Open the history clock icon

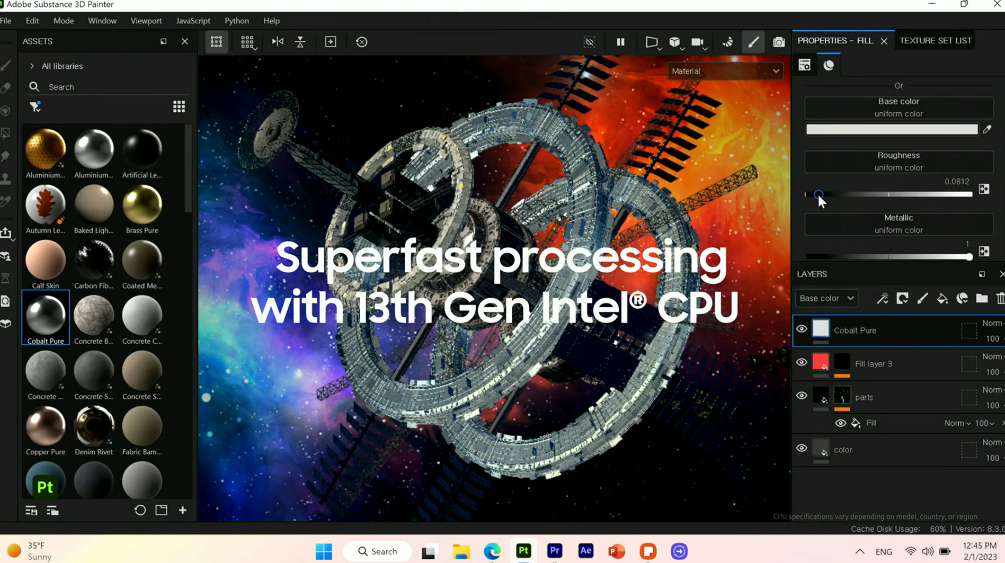(362, 42)
